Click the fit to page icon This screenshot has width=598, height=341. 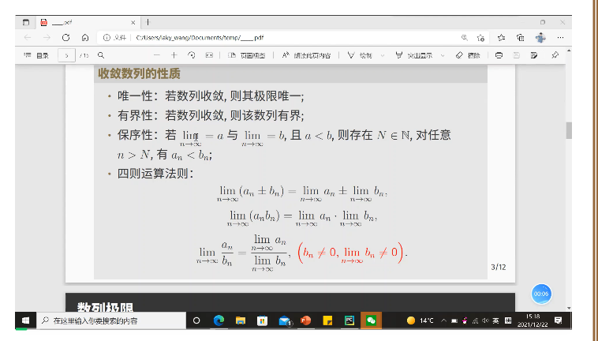[x=208, y=55]
